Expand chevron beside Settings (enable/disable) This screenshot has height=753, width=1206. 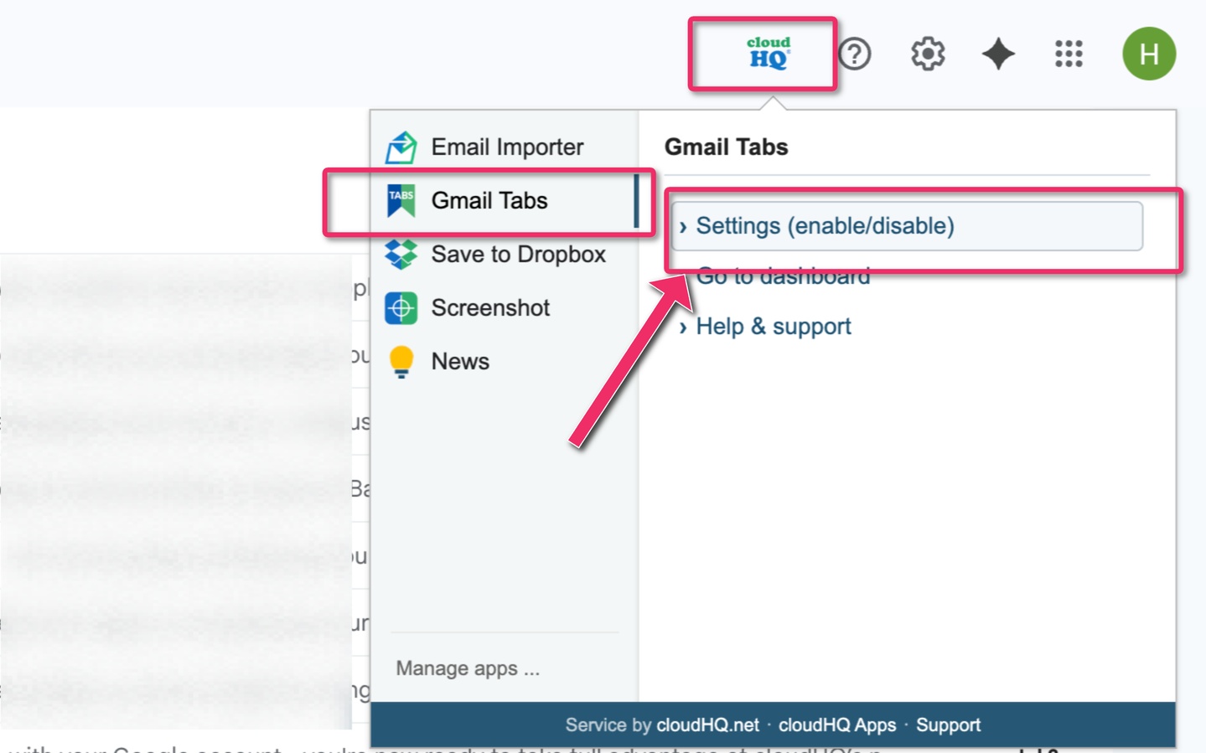(x=683, y=227)
